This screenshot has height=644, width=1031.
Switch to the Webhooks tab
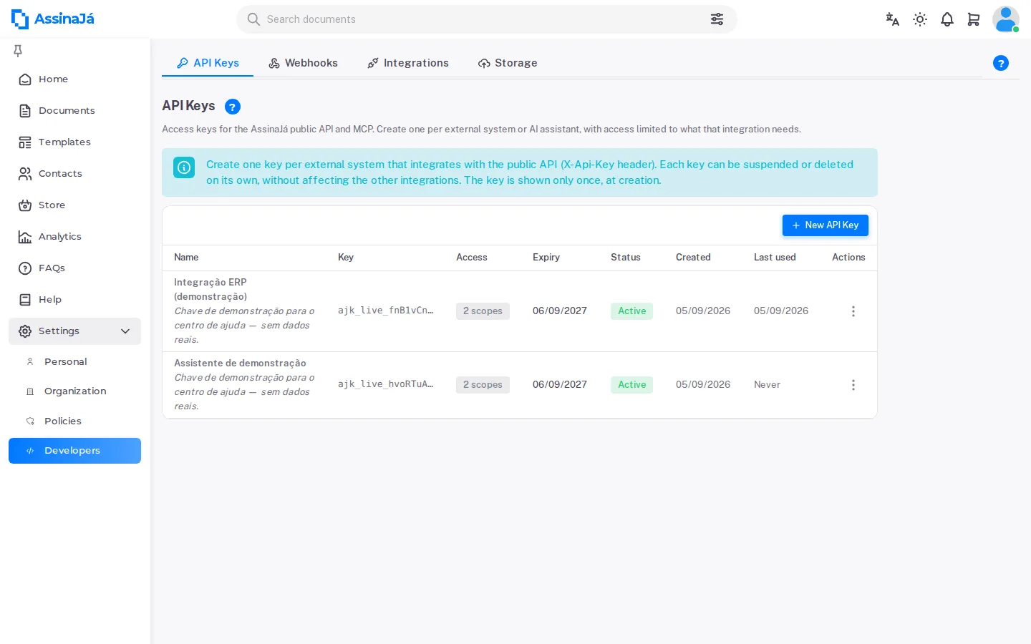(303, 63)
